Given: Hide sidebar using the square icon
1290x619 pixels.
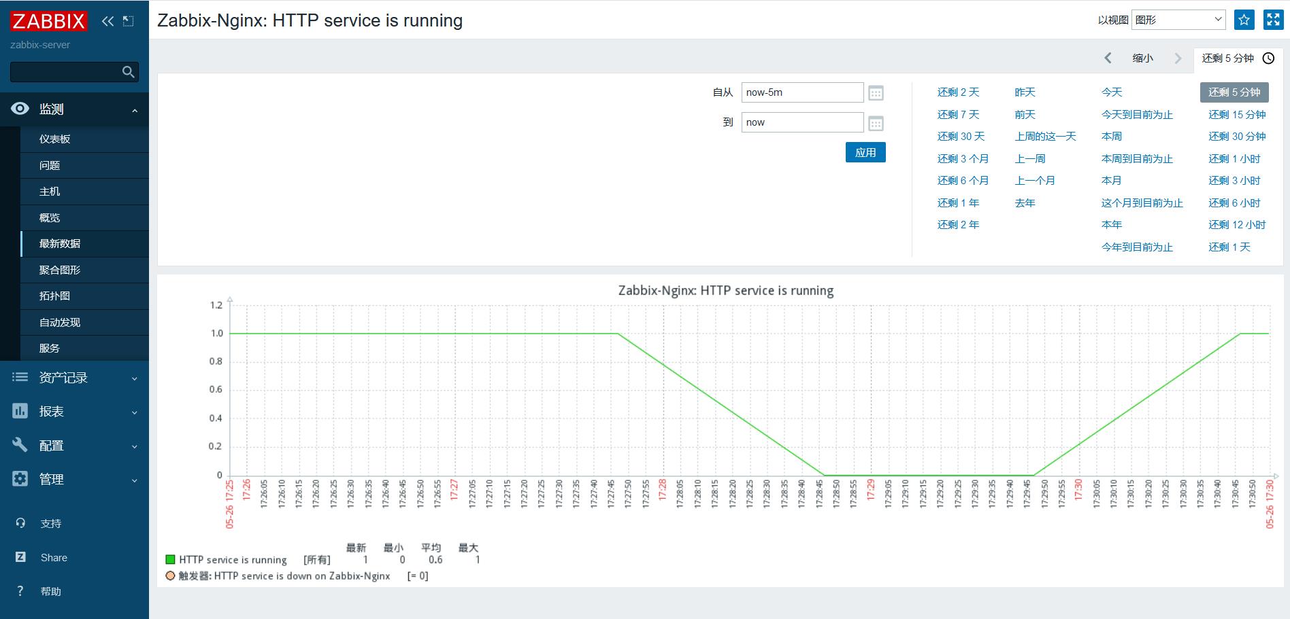Looking at the screenshot, I should (128, 21).
